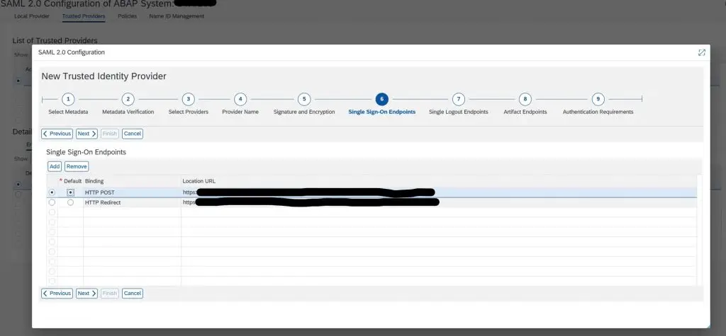The height and width of the screenshot is (336, 726).
Task: Go to step 4 Provider Name
Action: (x=240, y=99)
